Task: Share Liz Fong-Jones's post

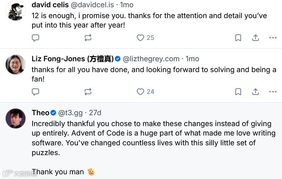Action: coord(255,92)
